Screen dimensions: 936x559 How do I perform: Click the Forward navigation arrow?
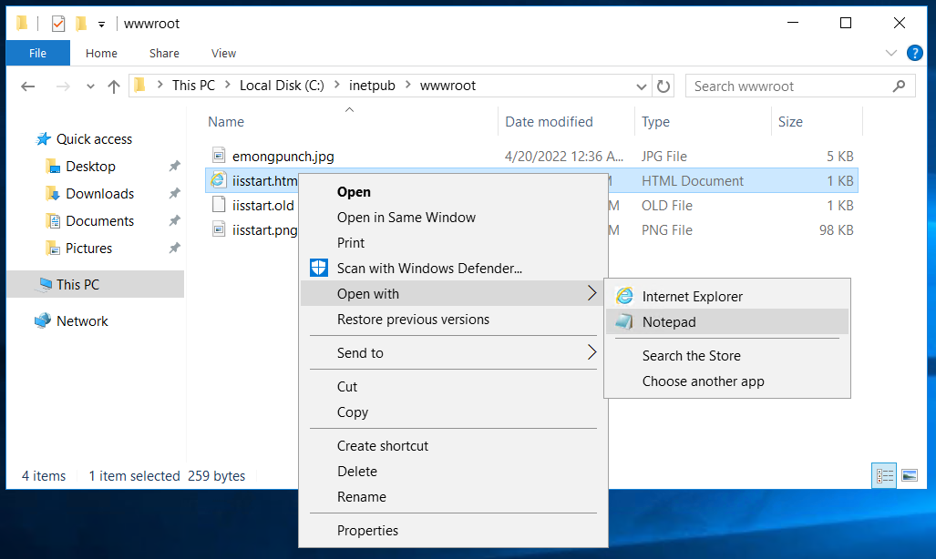coord(63,86)
